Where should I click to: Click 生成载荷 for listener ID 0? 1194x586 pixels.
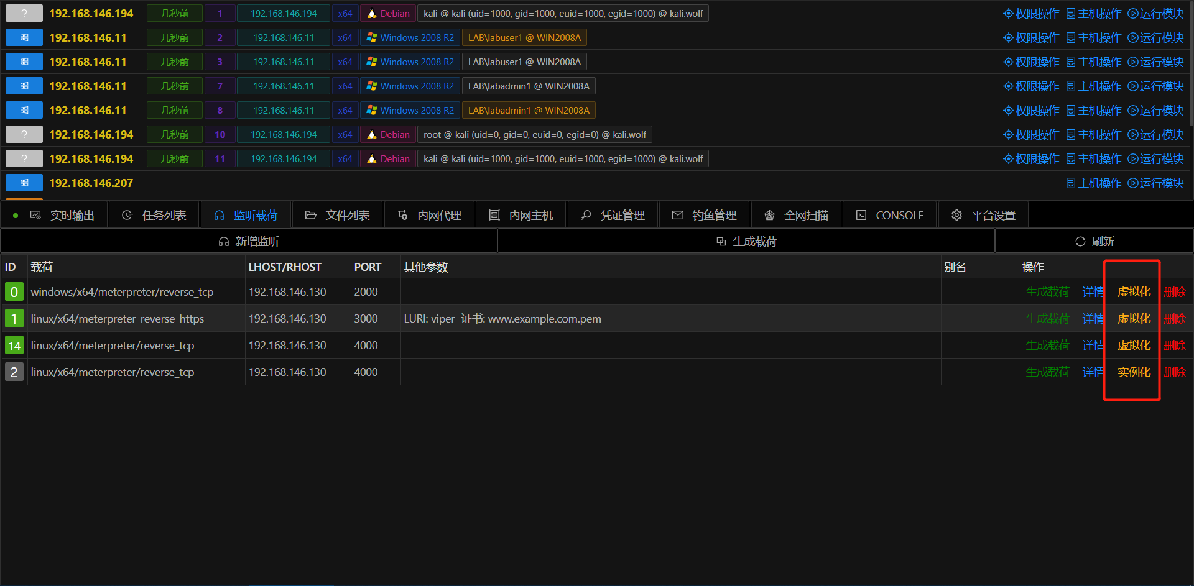(1047, 291)
